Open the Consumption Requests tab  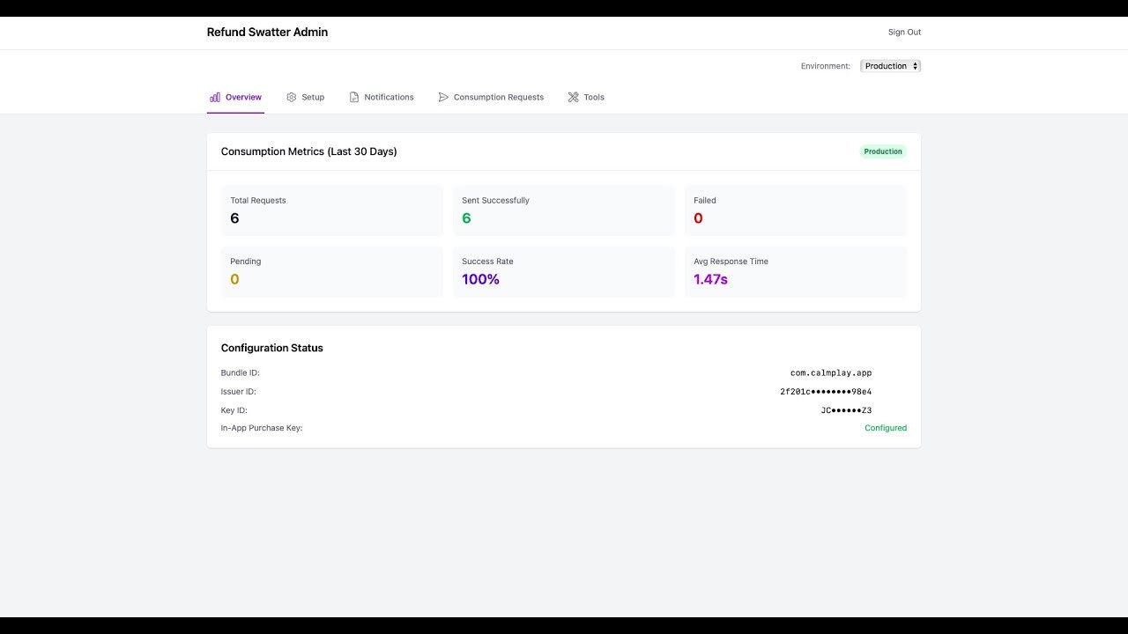pos(491,97)
